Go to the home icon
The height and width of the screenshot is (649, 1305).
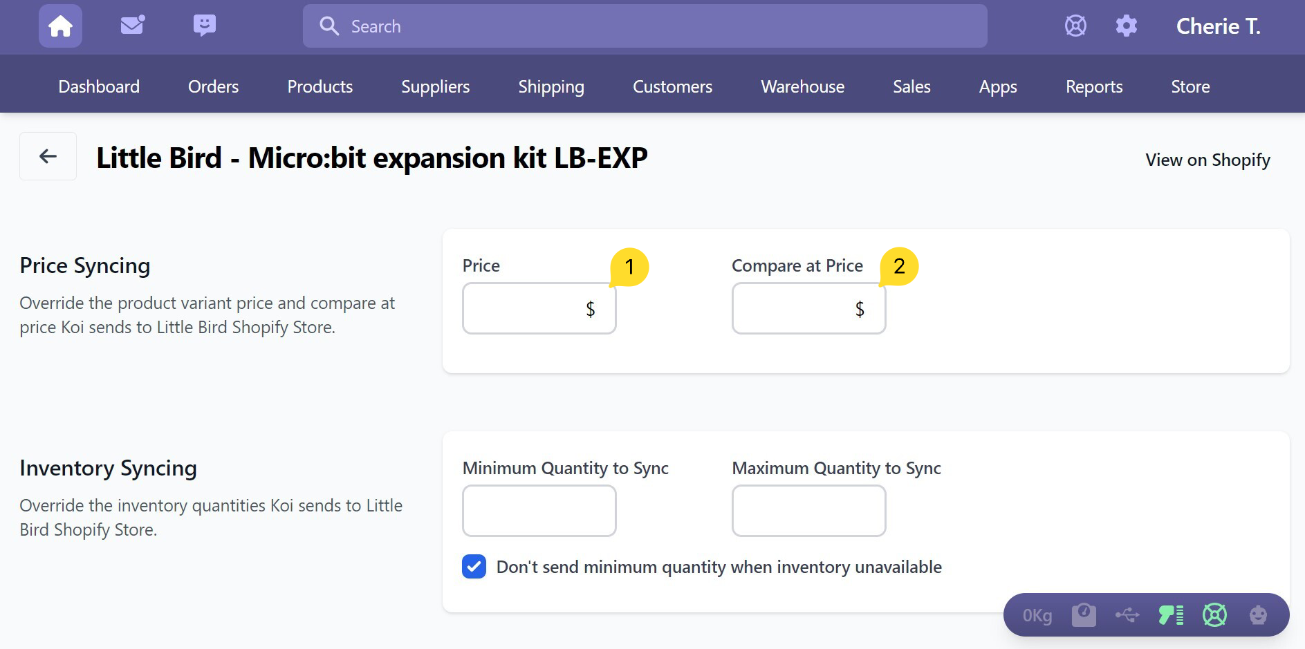[x=60, y=26]
